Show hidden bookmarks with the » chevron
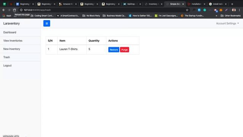 pyautogui.click(x=216, y=16)
